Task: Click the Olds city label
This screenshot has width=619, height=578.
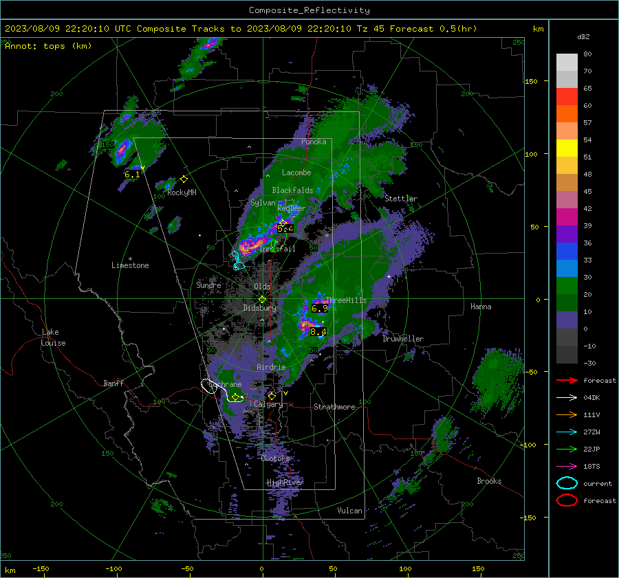Action: tap(262, 287)
